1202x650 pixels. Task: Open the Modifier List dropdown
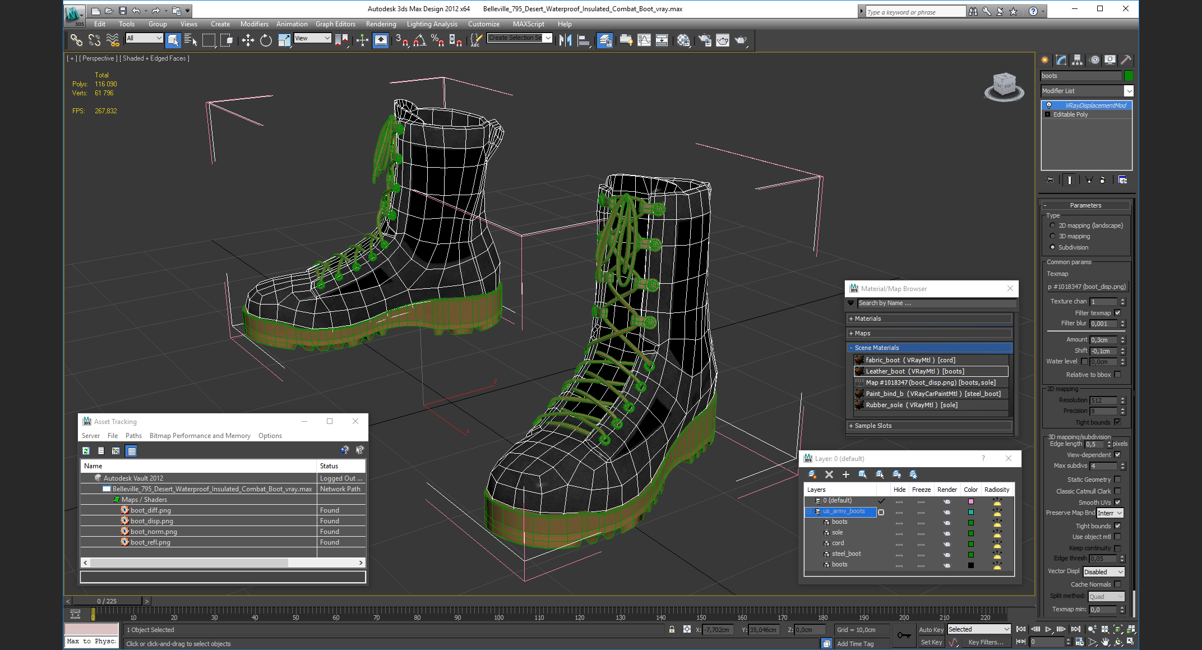coord(1129,91)
